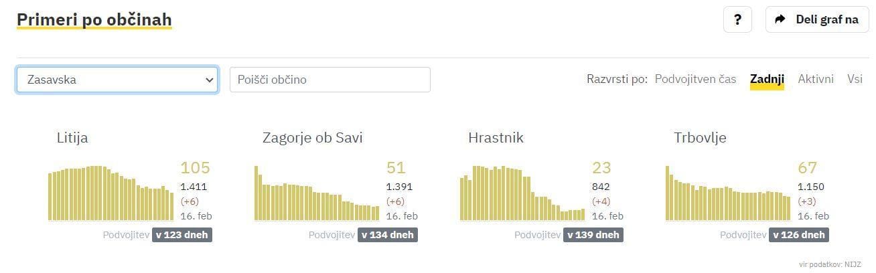The width and height of the screenshot is (876, 273).
Task: Sort by Podvojitven čas
Action: (695, 79)
